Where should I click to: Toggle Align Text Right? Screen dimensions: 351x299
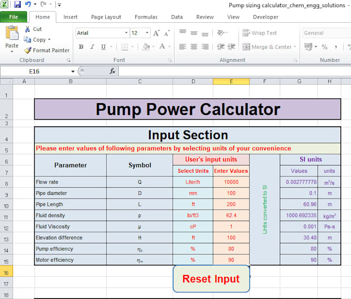click(205, 47)
